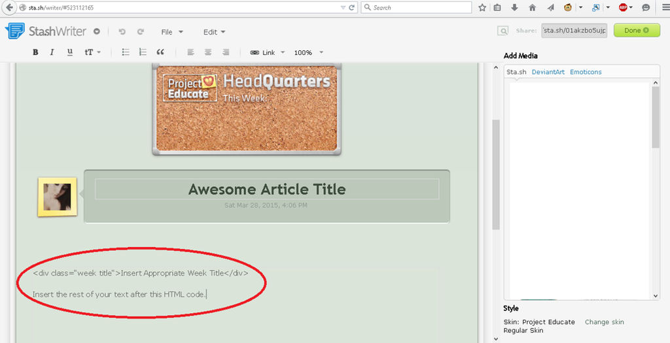Click the chat bubble toolbar icon
The image size is (670, 343).
pyautogui.click(x=646, y=7)
